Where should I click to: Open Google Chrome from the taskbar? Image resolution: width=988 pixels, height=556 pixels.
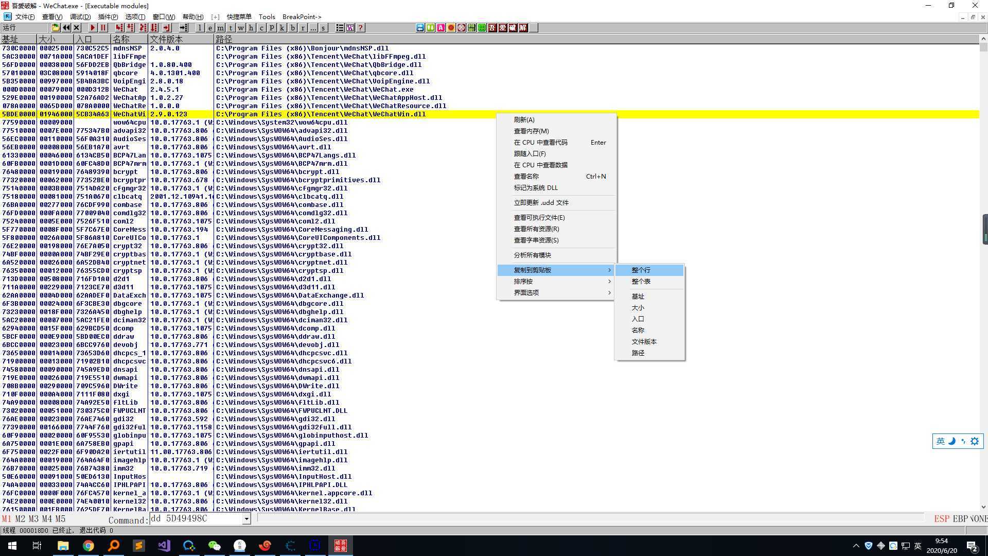click(x=89, y=546)
